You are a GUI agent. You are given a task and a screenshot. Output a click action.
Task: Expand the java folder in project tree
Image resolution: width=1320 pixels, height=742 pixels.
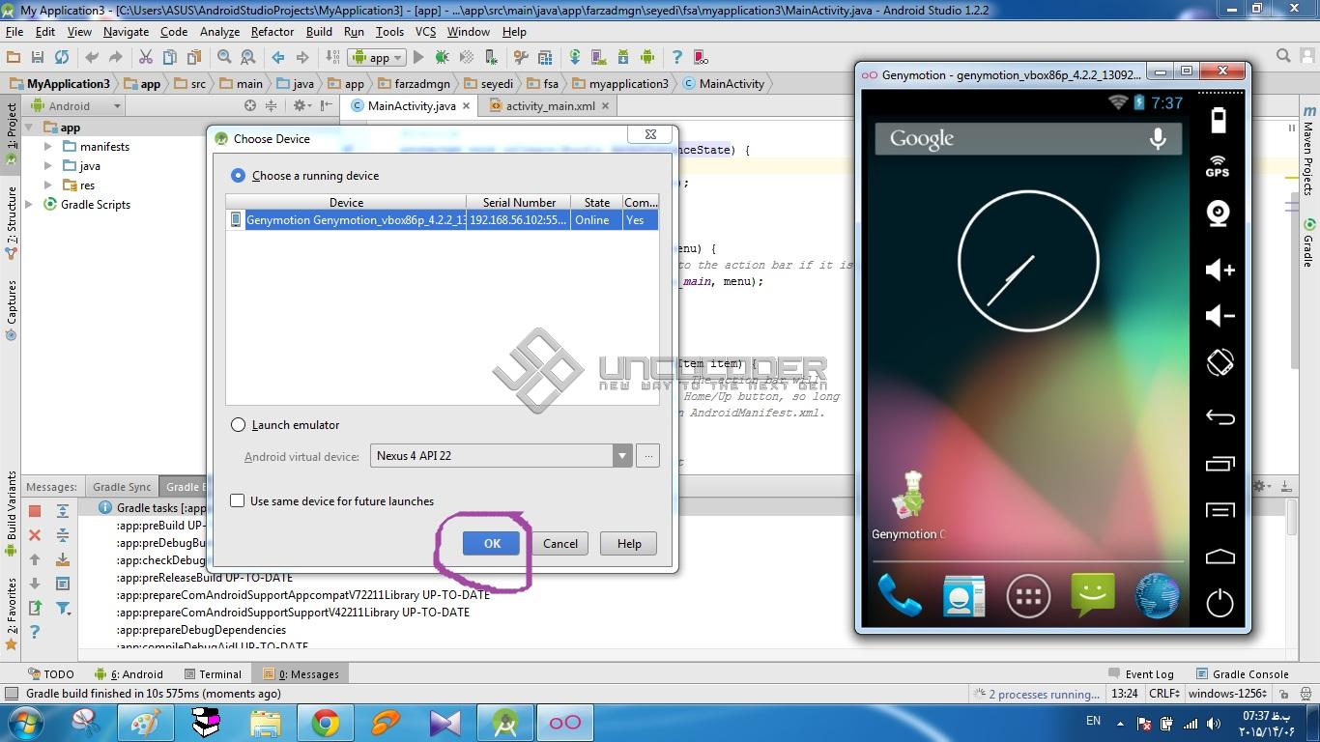click(48, 166)
